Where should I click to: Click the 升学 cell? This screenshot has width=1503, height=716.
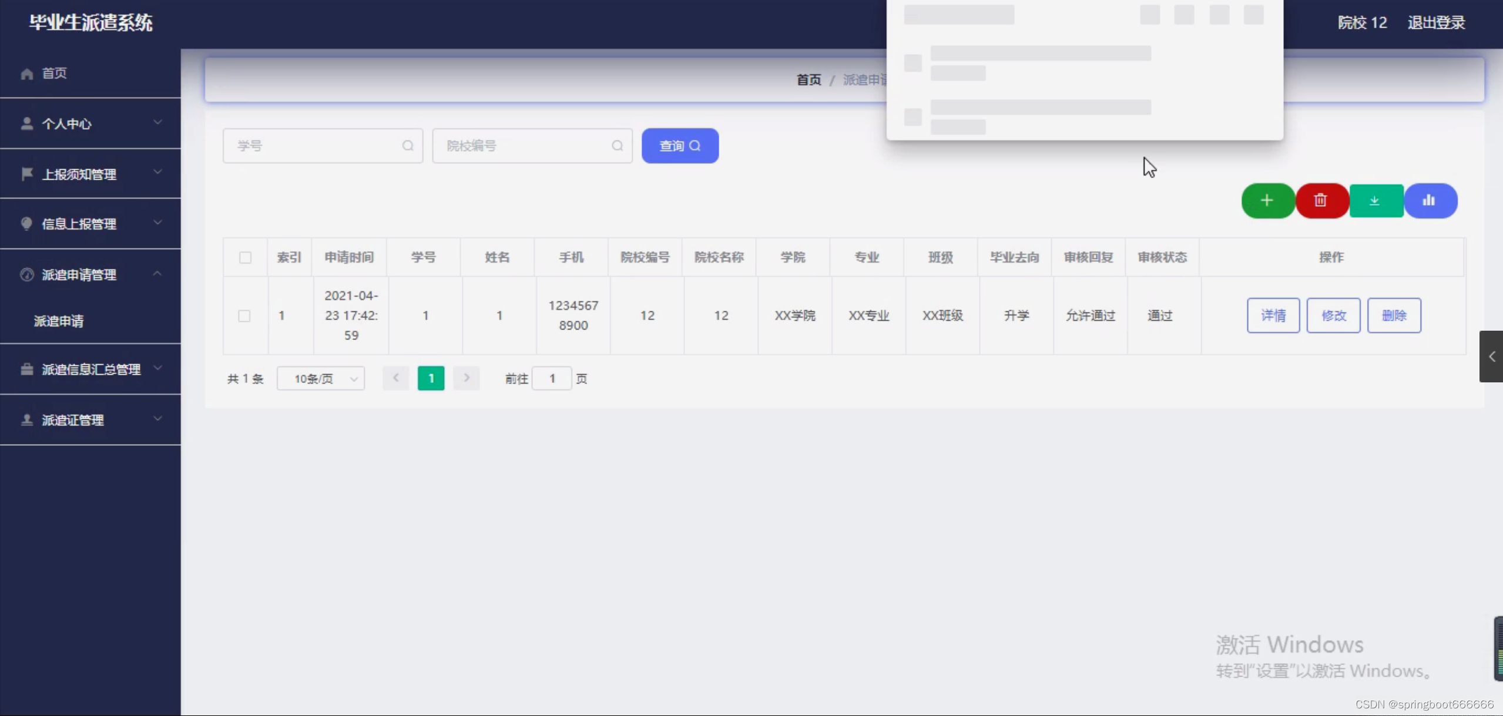(1016, 315)
